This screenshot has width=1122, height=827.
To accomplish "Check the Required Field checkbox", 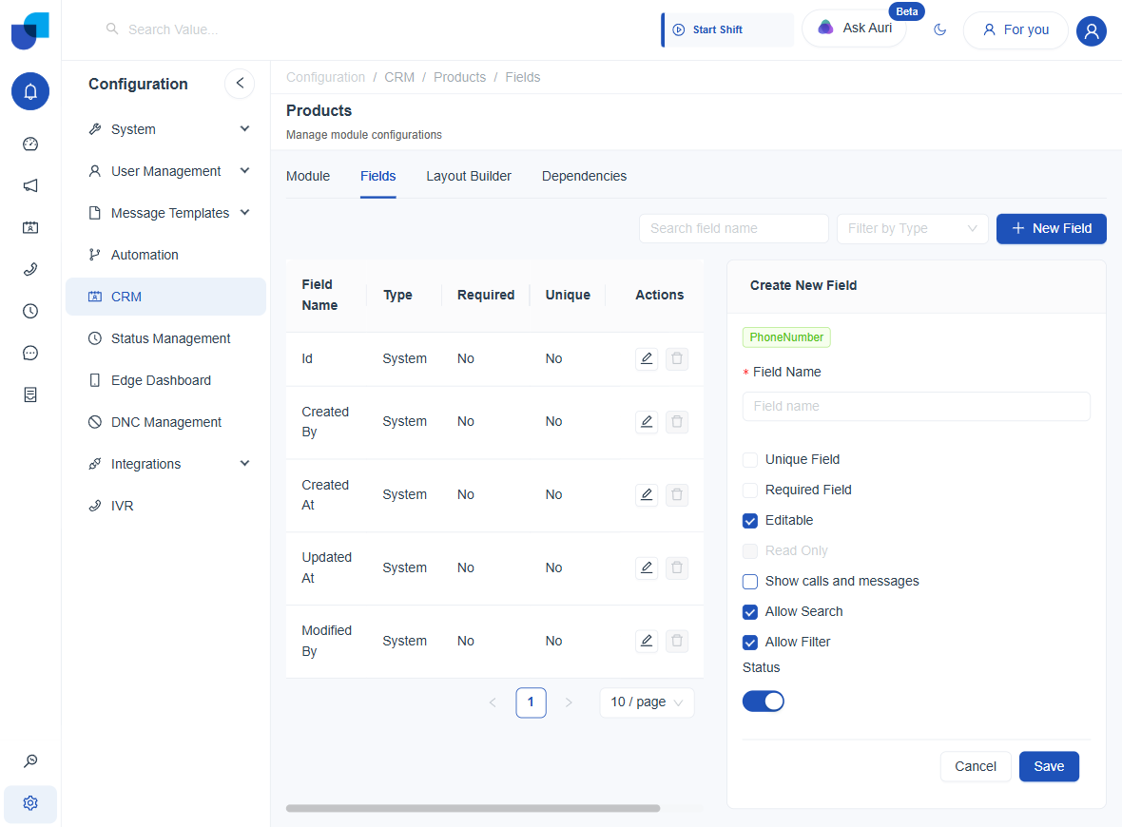I will pyautogui.click(x=750, y=490).
